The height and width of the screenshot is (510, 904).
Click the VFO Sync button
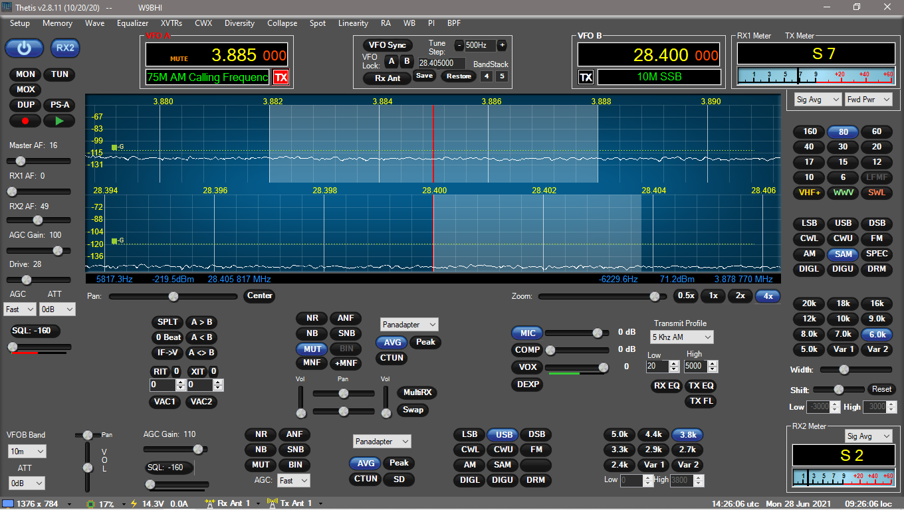pos(388,45)
